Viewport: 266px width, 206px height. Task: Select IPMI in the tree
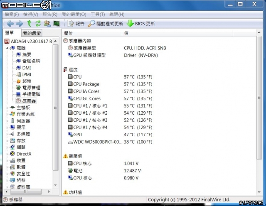click(27, 74)
